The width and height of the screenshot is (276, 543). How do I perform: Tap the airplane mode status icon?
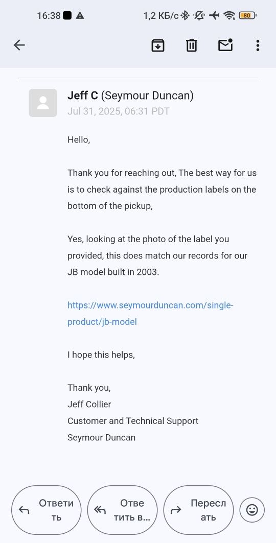tap(214, 16)
